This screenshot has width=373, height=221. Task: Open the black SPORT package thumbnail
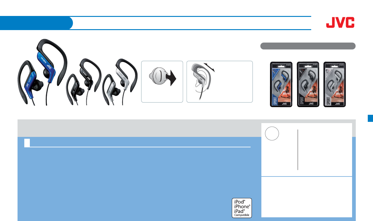(x=308, y=84)
